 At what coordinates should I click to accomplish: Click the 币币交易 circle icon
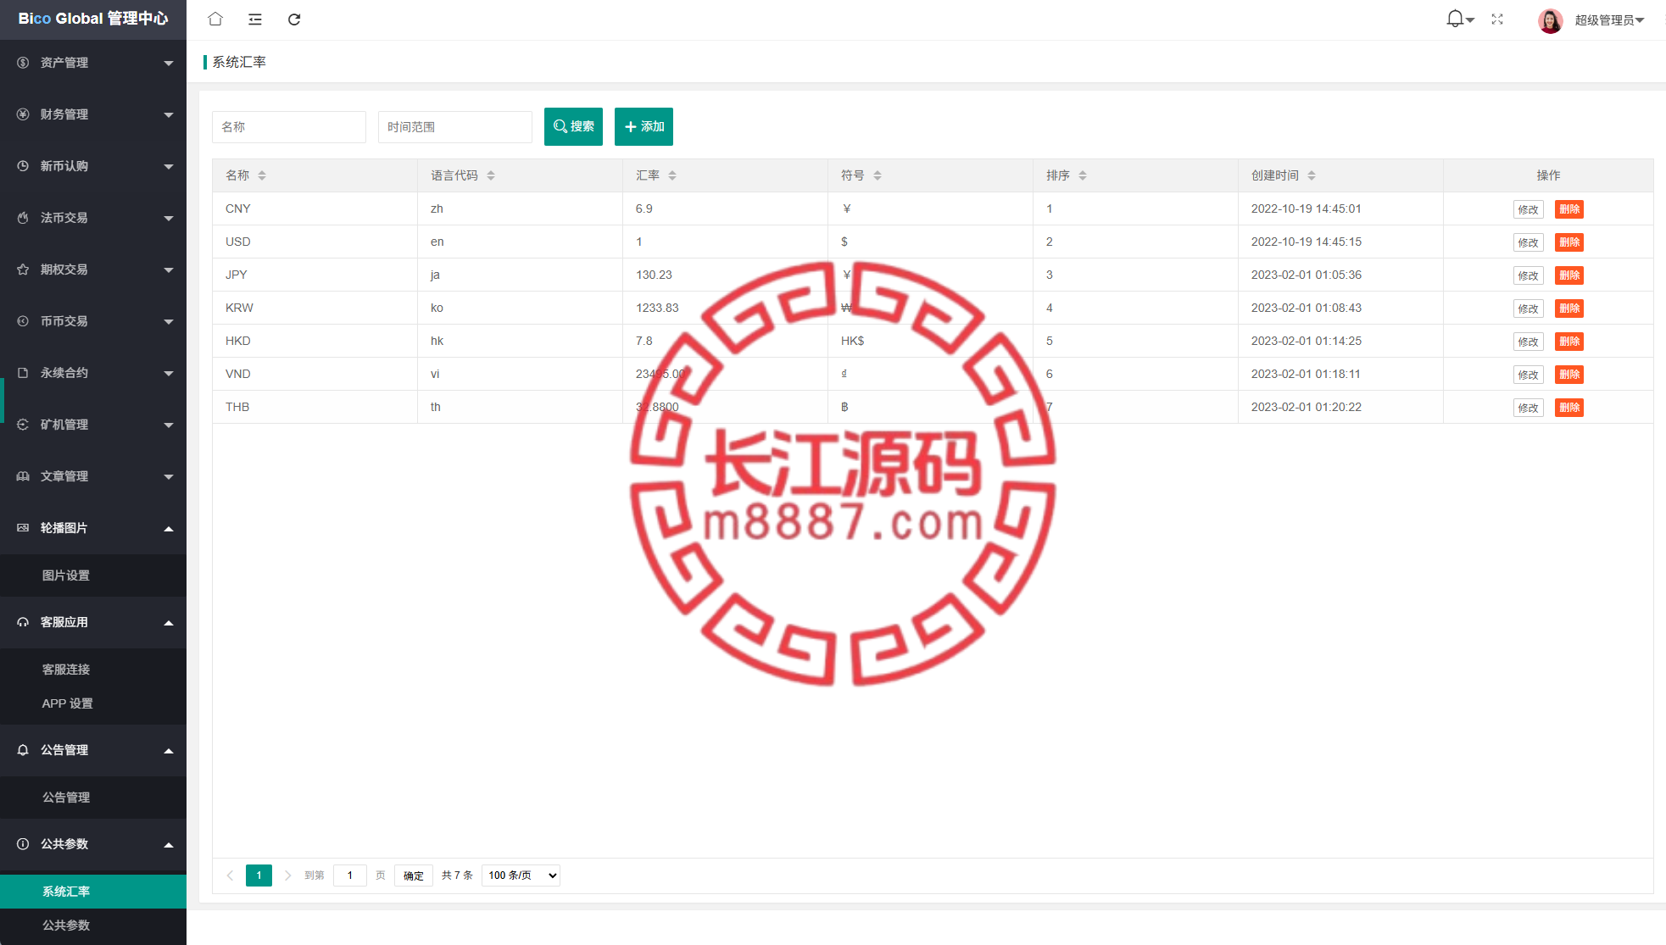(x=23, y=321)
